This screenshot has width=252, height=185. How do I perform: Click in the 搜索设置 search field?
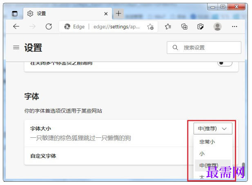[x=204, y=47]
